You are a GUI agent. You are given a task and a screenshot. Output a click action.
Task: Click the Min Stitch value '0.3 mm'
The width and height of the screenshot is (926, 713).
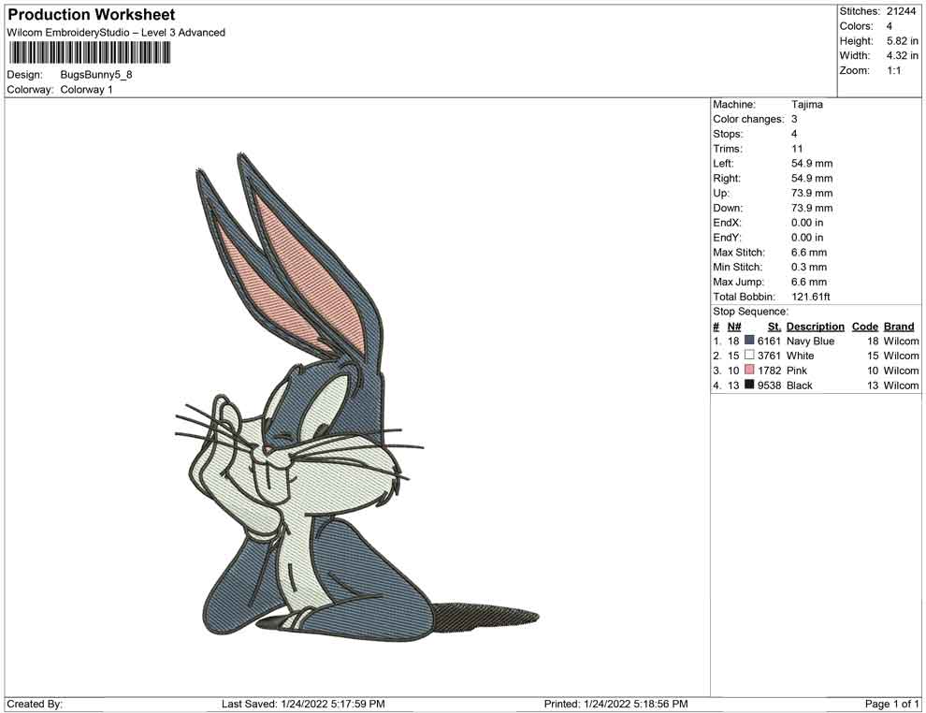(x=809, y=267)
